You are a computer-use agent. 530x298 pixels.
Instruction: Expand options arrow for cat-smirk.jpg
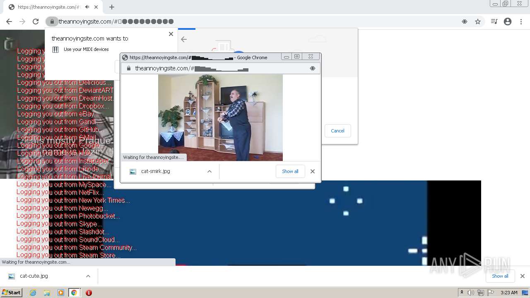click(210, 171)
